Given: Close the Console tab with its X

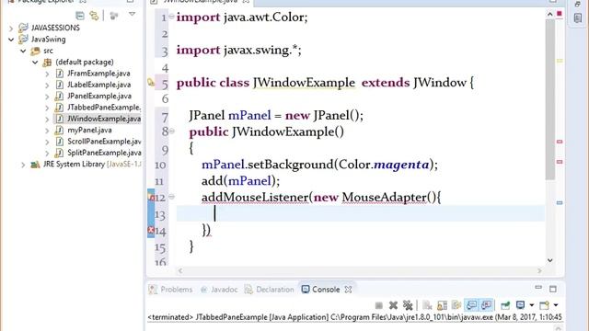Looking at the screenshot, I should pos(348,290).
